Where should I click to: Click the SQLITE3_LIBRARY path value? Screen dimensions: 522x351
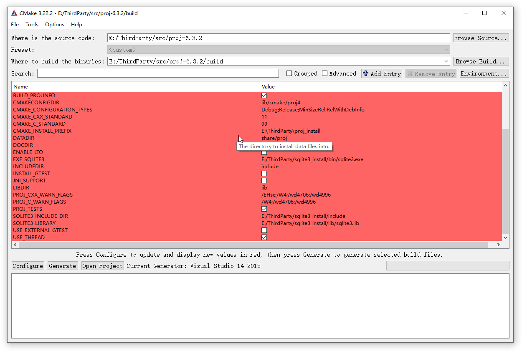(x=310, y=223)
